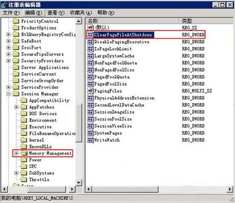Click the PagingFiles string value icon
The image size is (235, 203).
coord(90,91)
